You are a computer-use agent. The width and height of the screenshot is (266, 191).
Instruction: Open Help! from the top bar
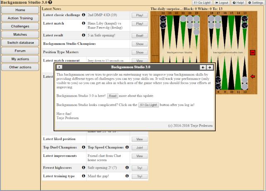[x=238, y=3]
